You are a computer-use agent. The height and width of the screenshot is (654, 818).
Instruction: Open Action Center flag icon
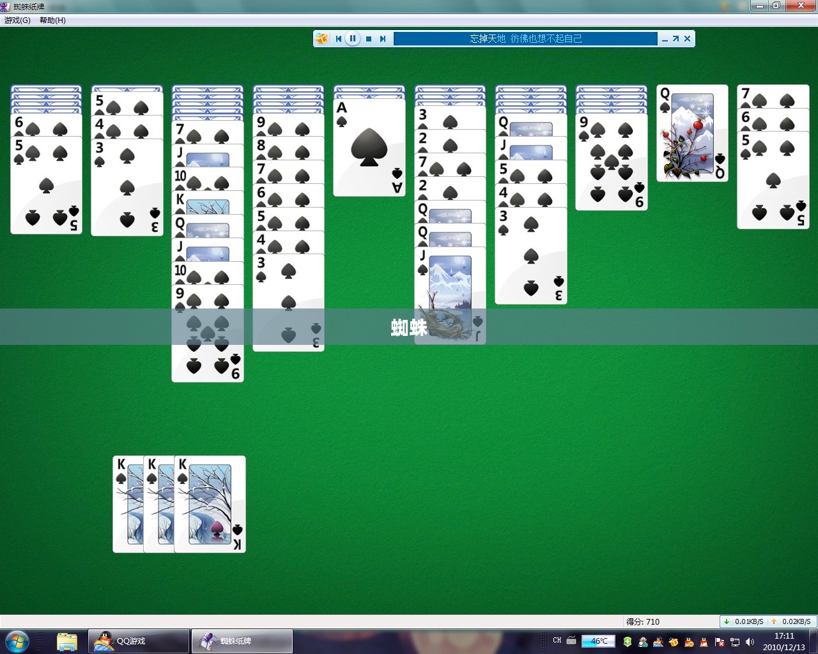click(x=720, y=642)
